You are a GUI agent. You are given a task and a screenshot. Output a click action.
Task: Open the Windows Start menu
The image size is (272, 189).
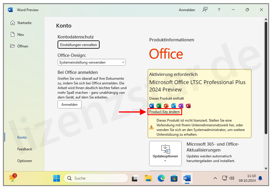57,178
